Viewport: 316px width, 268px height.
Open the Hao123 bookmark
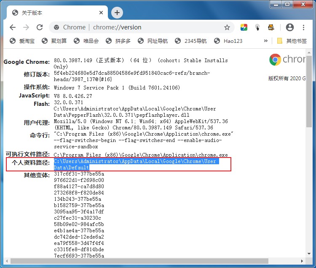pos(228,41)
